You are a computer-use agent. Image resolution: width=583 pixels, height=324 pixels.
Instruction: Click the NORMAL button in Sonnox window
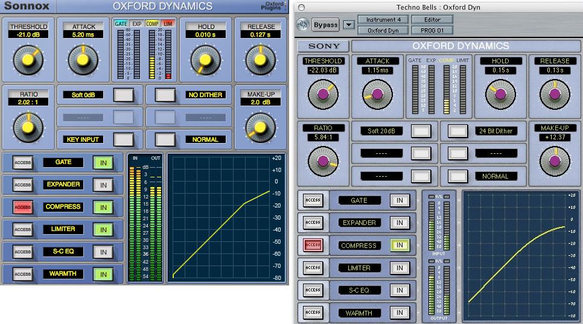165,139
